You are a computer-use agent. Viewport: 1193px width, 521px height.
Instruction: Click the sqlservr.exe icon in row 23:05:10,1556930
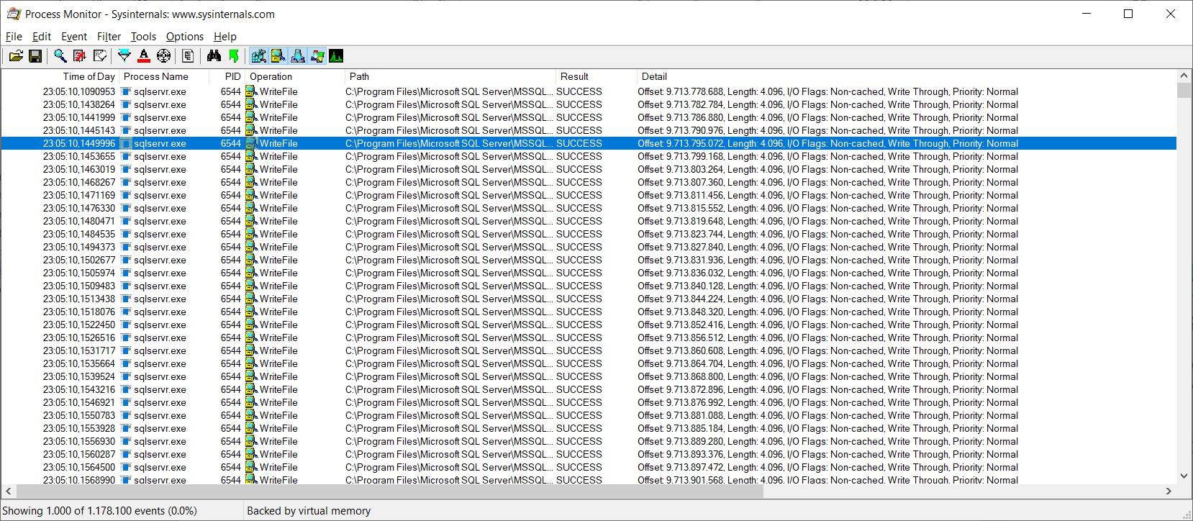click(x=126, y=442)
